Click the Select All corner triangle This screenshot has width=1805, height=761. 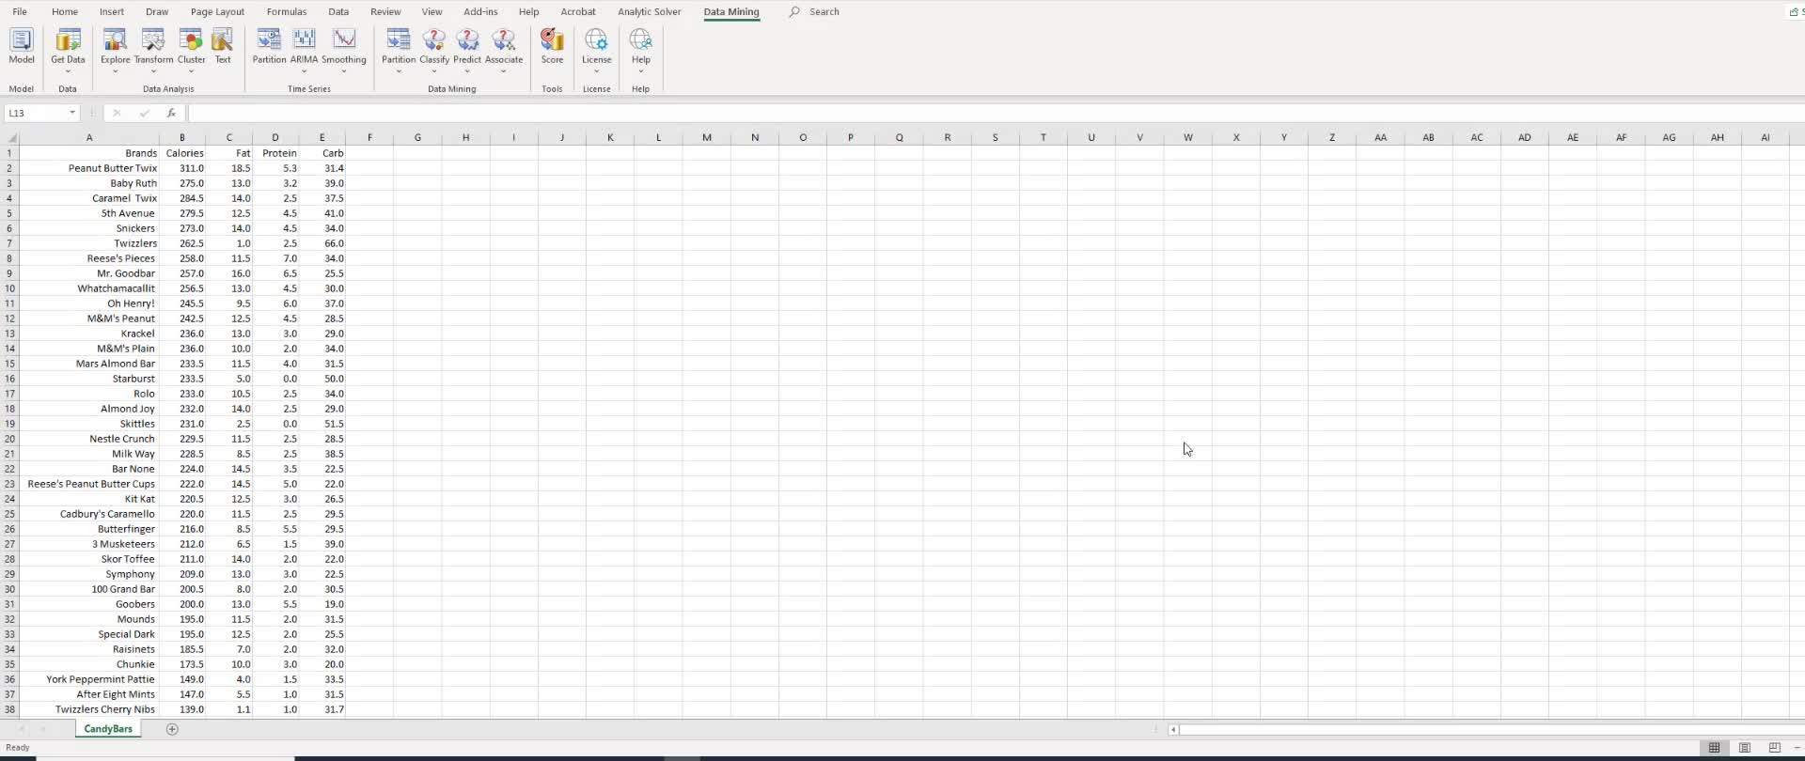tap(10, 137)
